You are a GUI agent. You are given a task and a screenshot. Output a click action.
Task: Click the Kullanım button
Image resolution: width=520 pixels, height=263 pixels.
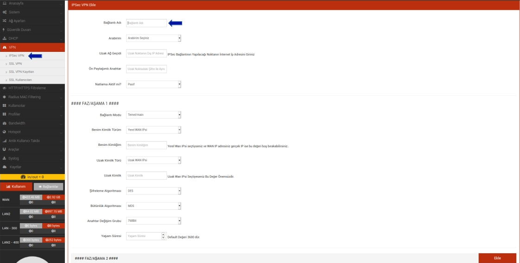pyautogui.click(x=16, y=187)
